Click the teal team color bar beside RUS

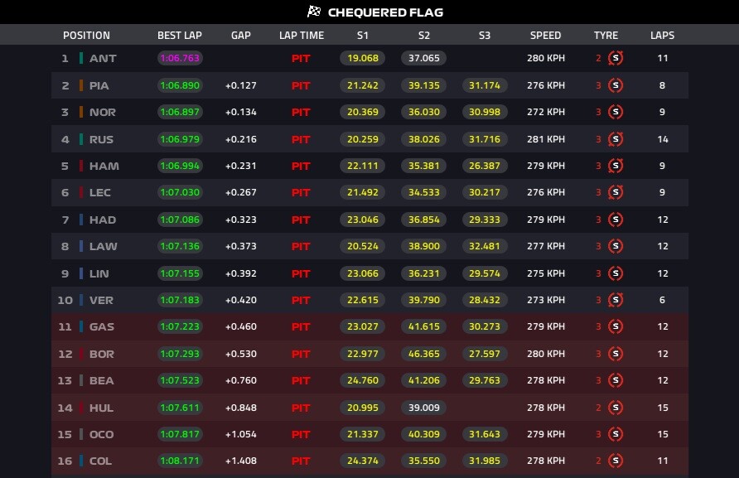click(81, 139)
